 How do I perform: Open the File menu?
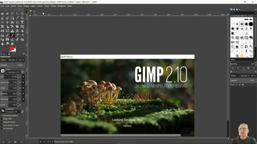(x=2, y=6)
